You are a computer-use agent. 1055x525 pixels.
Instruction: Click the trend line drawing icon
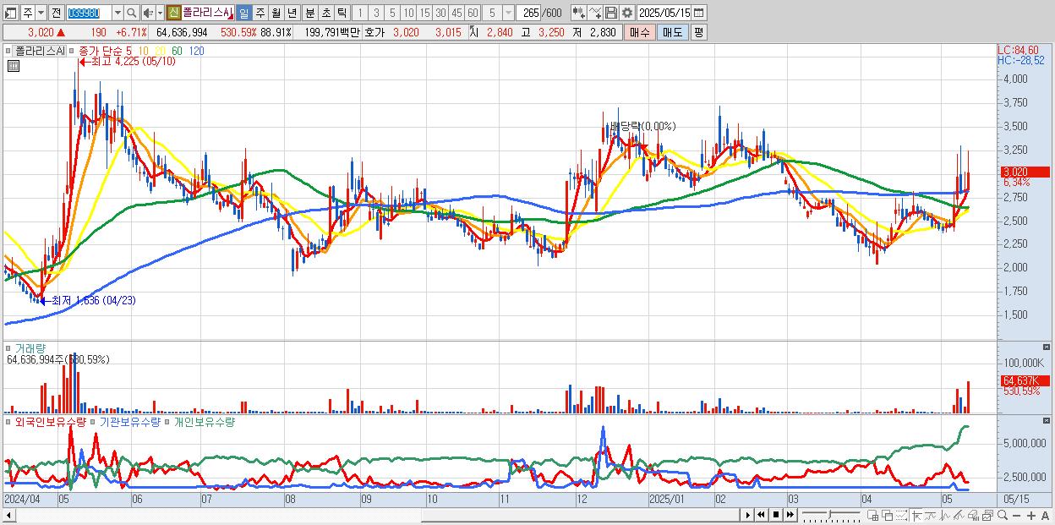tap(931, 516)
